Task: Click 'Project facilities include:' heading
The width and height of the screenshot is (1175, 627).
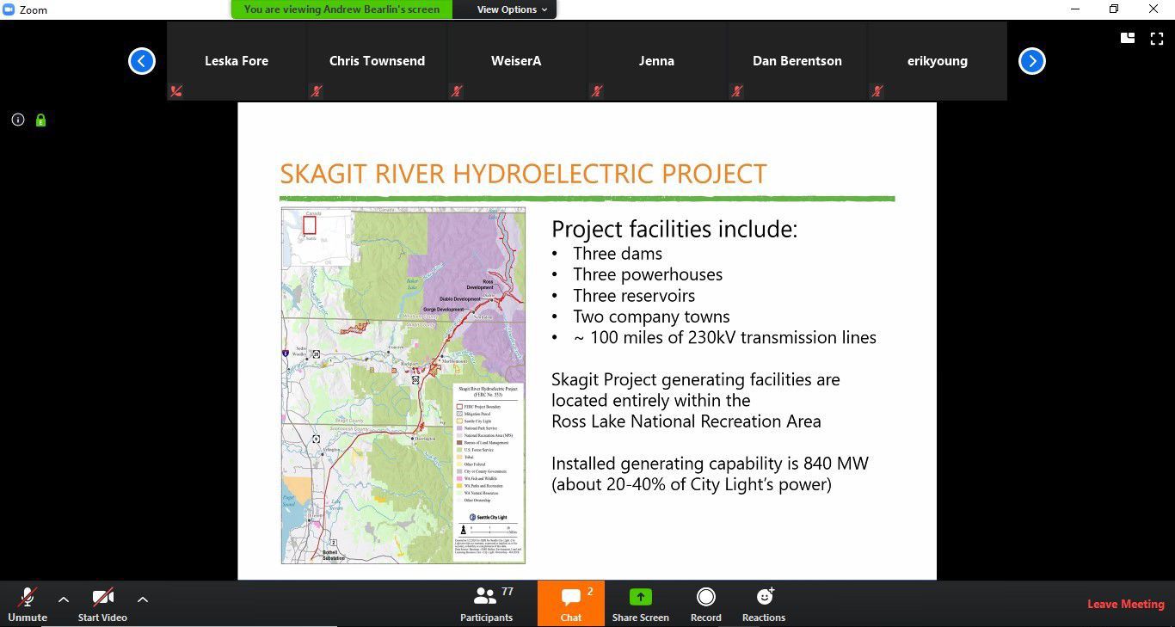Action: [674, 230]
